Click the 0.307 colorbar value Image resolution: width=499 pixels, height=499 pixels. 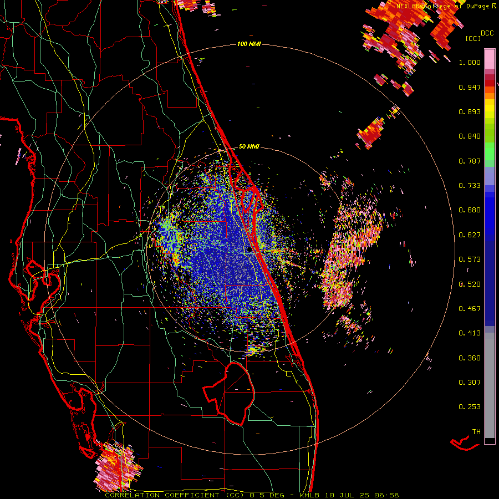click(x=470, y=382)
